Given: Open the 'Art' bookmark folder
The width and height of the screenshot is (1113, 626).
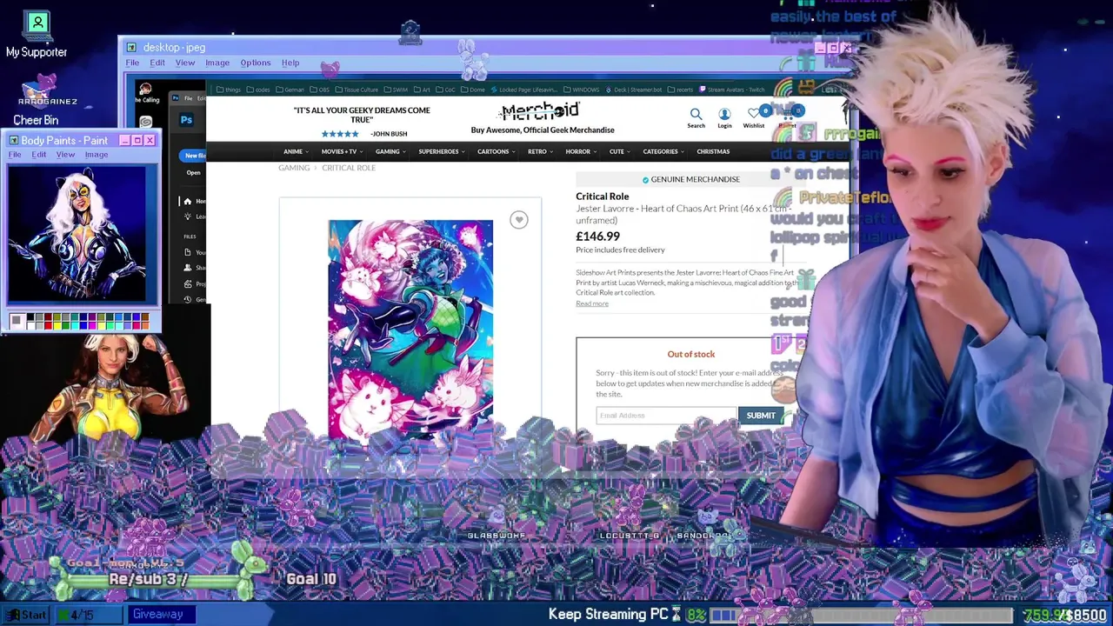Looking at the screenshot, I should point(422,90).
